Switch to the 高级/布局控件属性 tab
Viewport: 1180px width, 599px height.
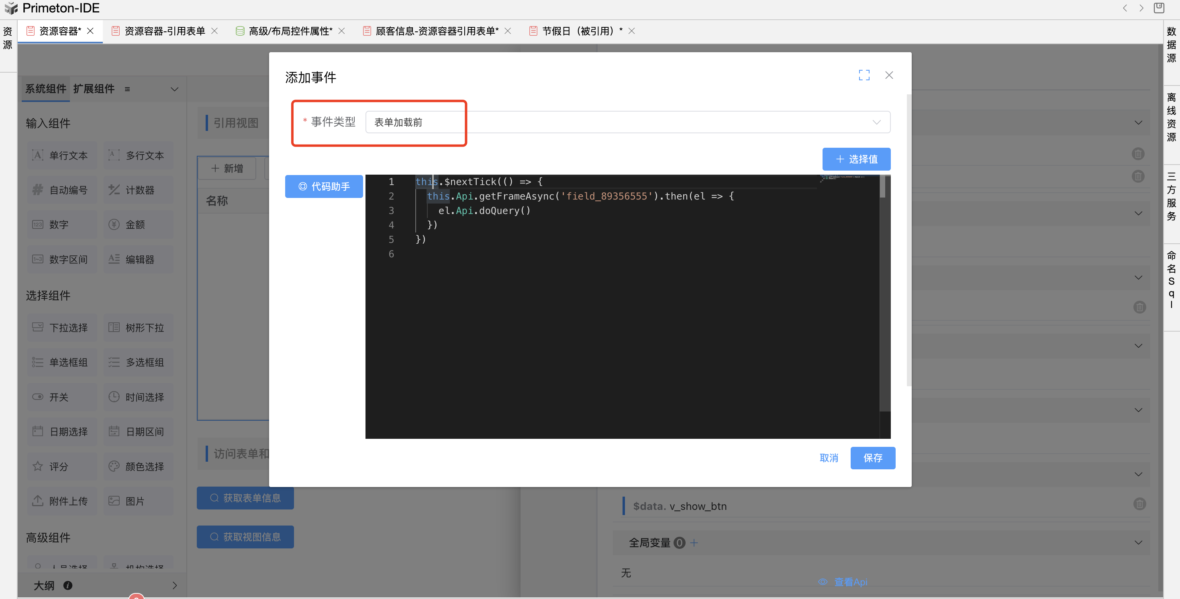point(290,31)
